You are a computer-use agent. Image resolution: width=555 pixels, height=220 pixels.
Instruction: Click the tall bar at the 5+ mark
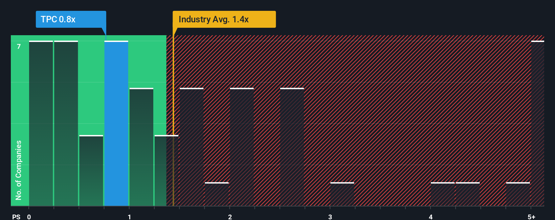coord(537,123)
